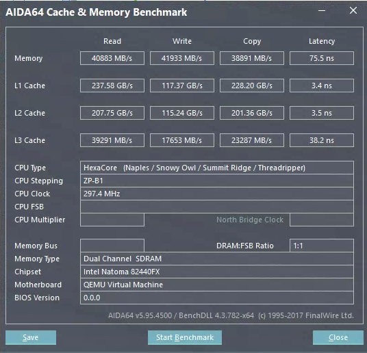Click the L3 Cache row label
The height and width of the screenshot is (353, 367).
[29, 140]
